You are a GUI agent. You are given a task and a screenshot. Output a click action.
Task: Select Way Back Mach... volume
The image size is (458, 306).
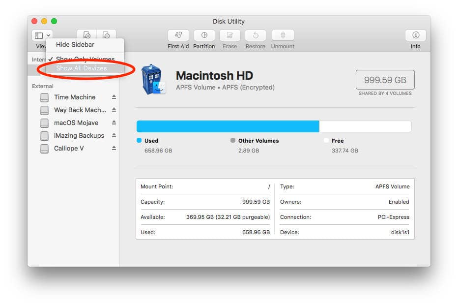click(80, 110)
